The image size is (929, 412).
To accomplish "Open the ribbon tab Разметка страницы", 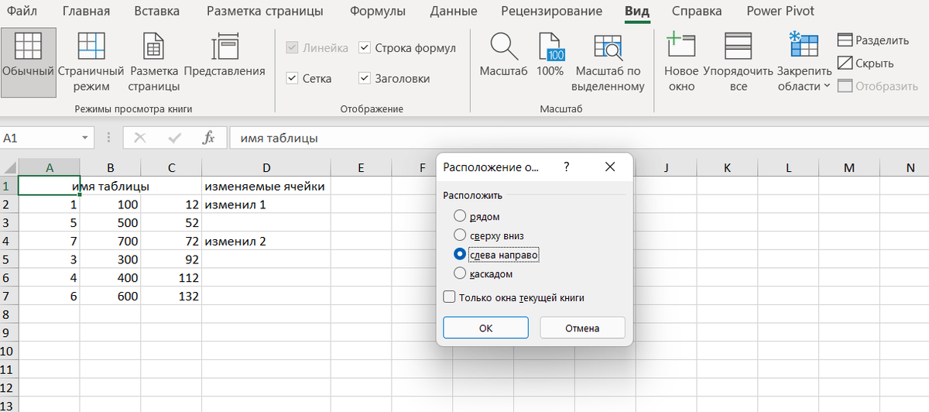I will point(265,11).
